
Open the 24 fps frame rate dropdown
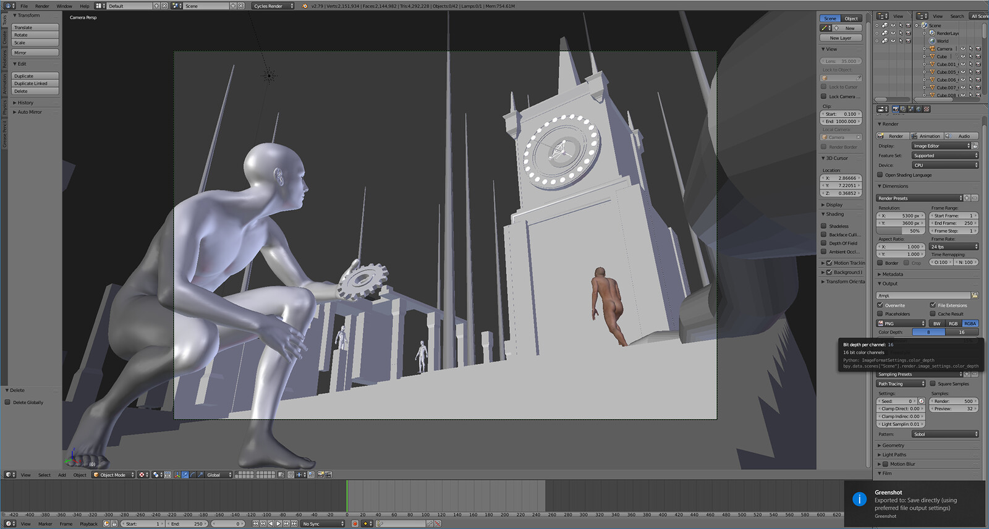click(954, 247)
